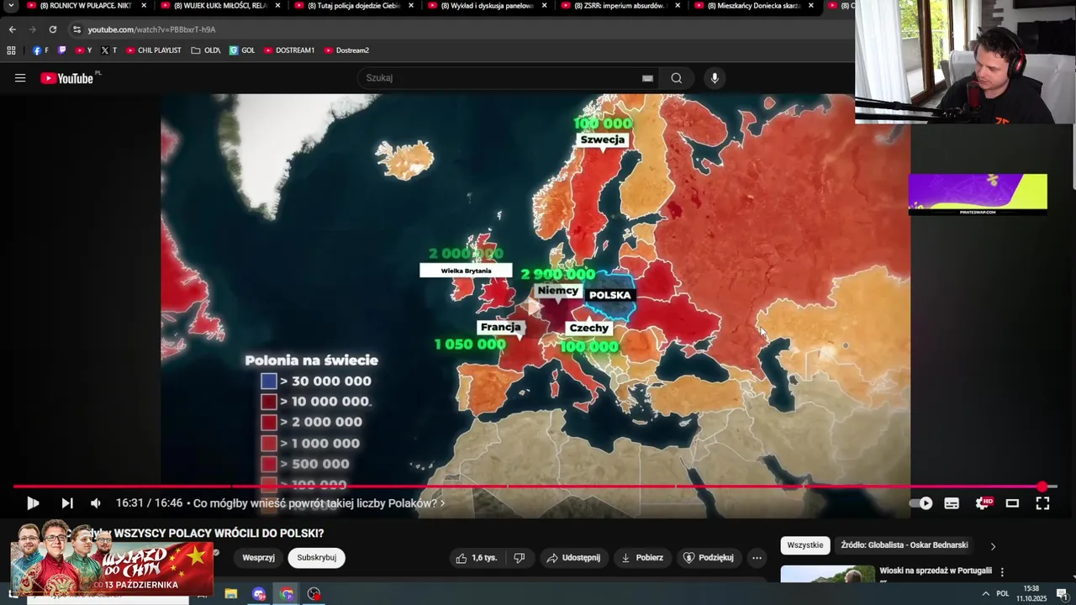Play the video
The height and width of the screenshot is (605, 1076).
click(33, 503)
